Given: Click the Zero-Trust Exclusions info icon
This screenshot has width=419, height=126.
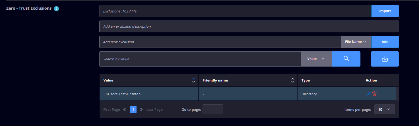Looking at the screenshot, I should click(56, 9).
